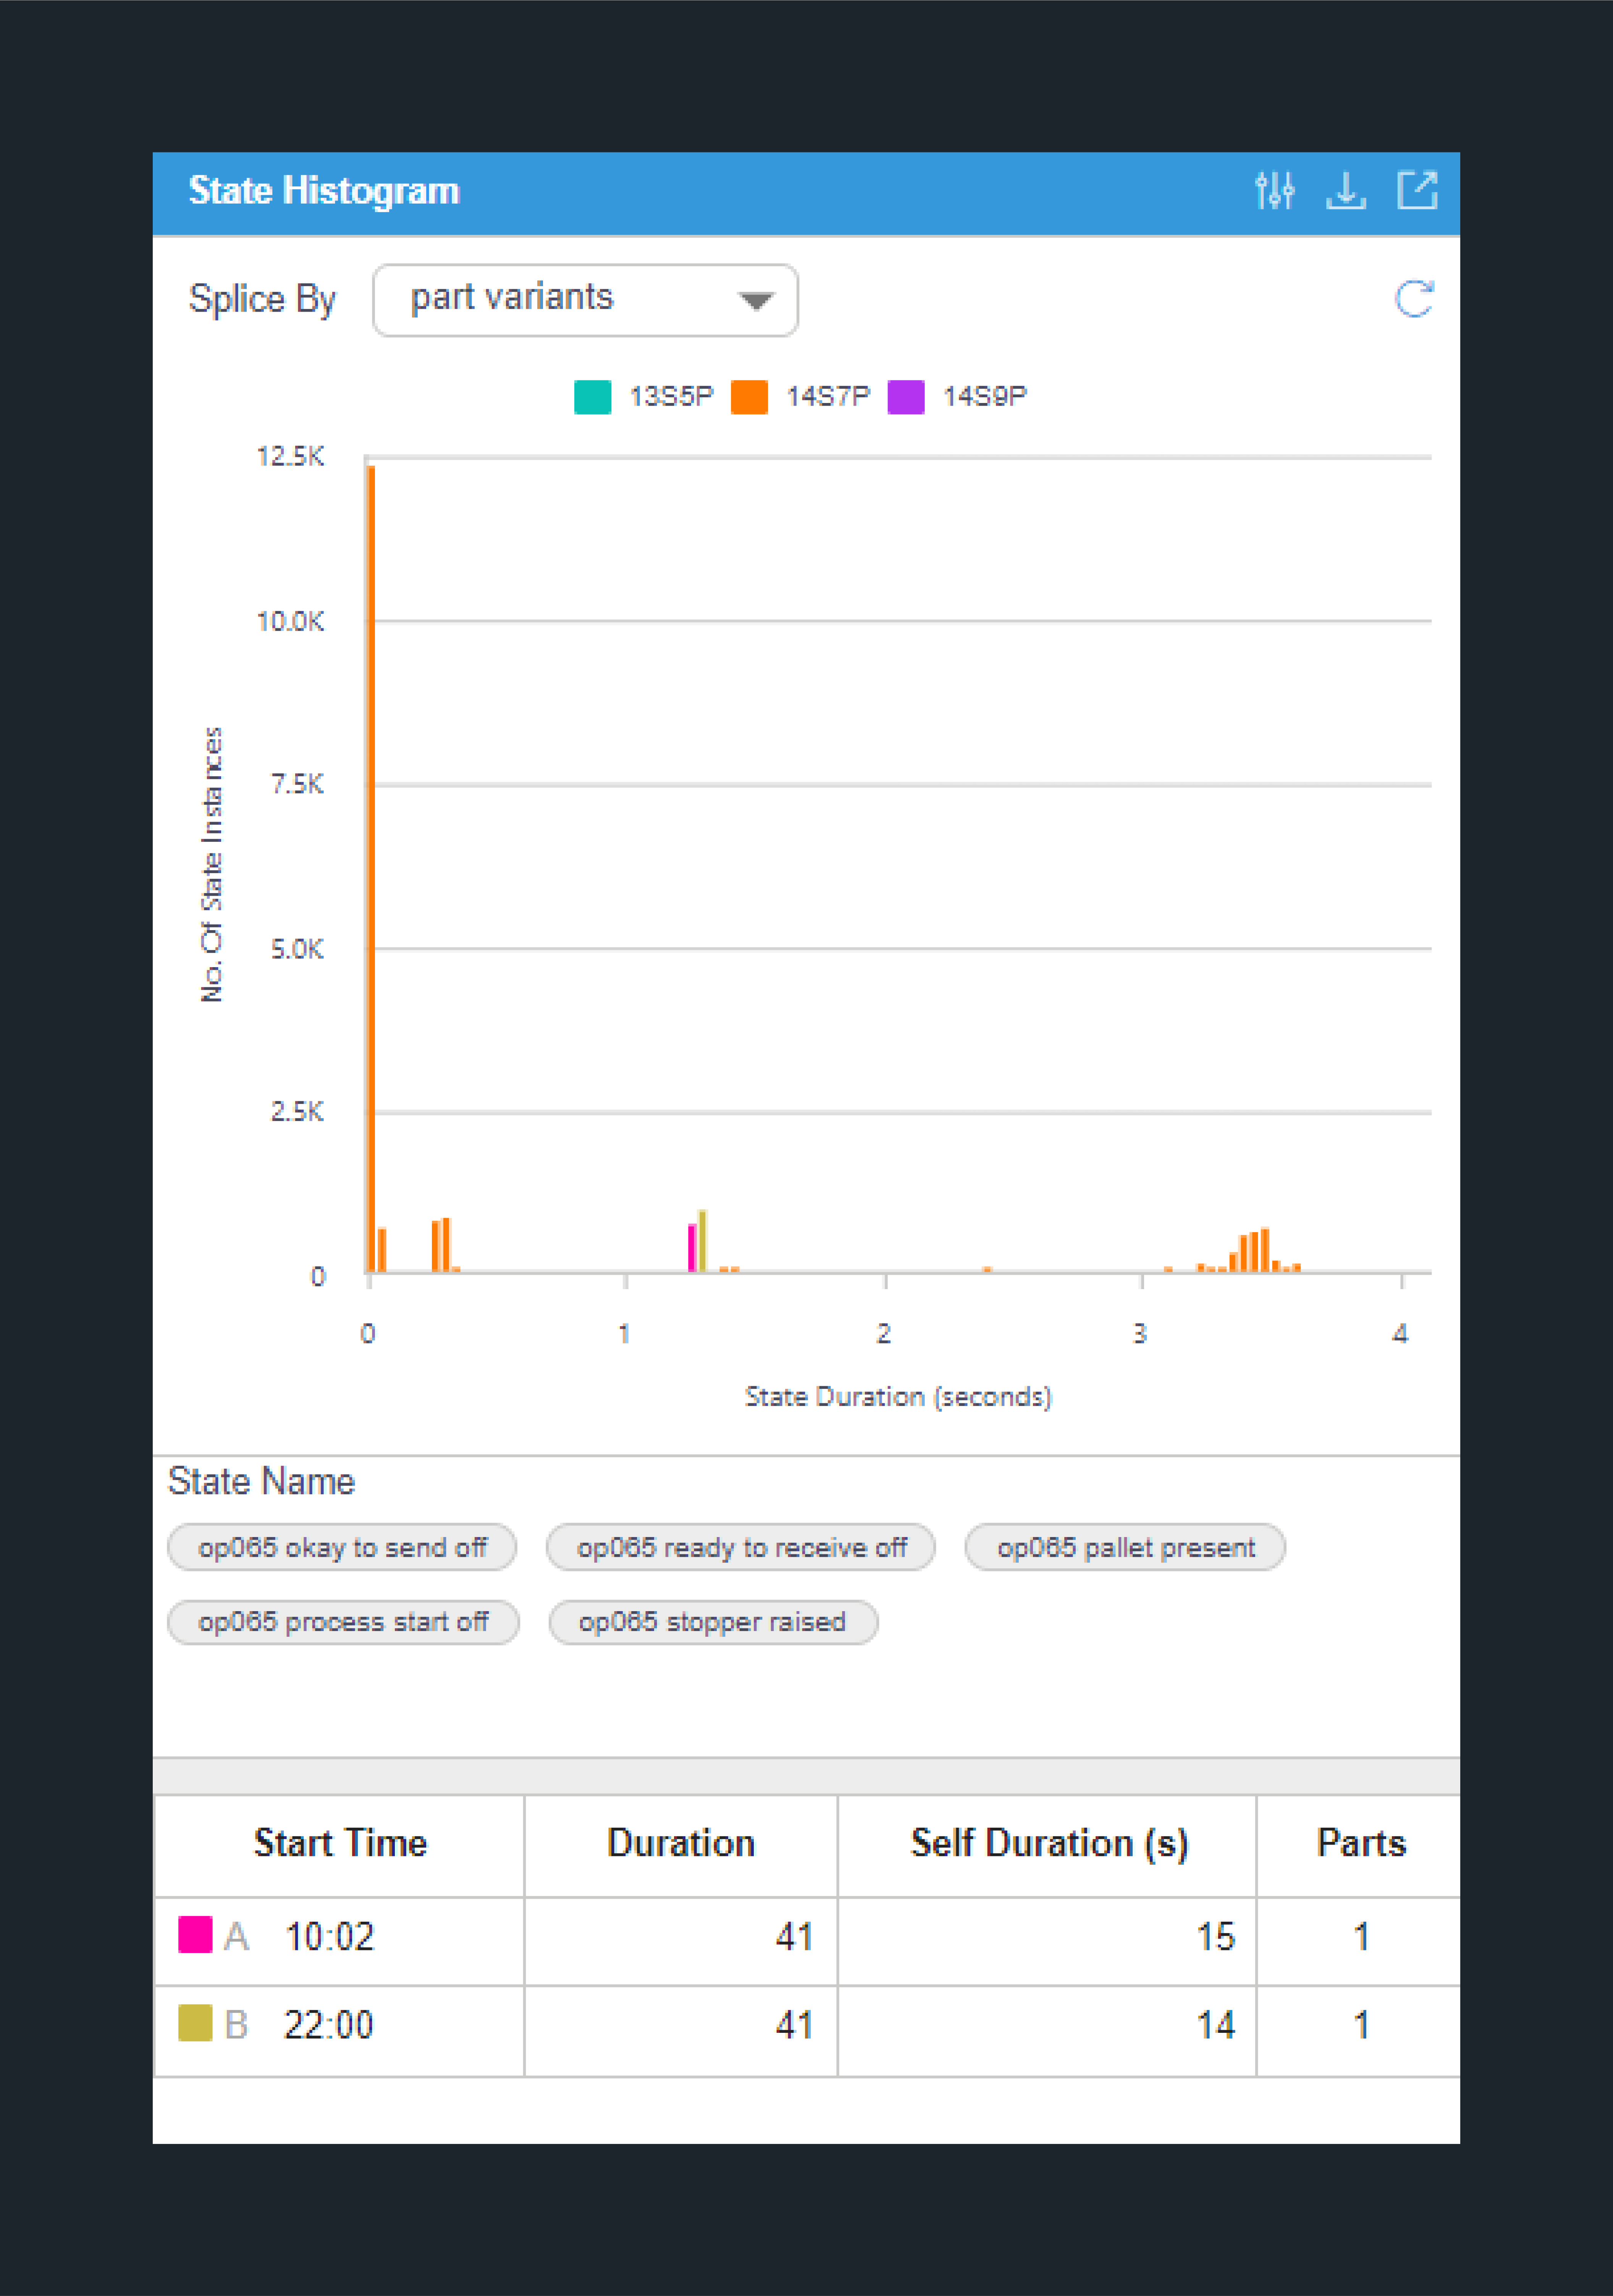This screenshot has height=2296, width=1613.
Task: Toggle the 14S9P legend series
Action: 957,397
